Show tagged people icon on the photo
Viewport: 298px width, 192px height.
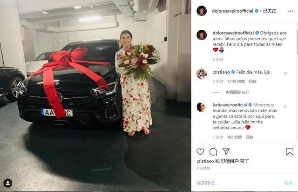click(8, 183)
